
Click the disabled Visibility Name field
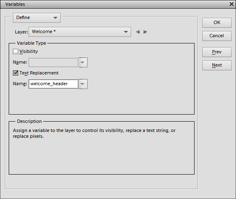pyautogui.click(x=54, y=62)
